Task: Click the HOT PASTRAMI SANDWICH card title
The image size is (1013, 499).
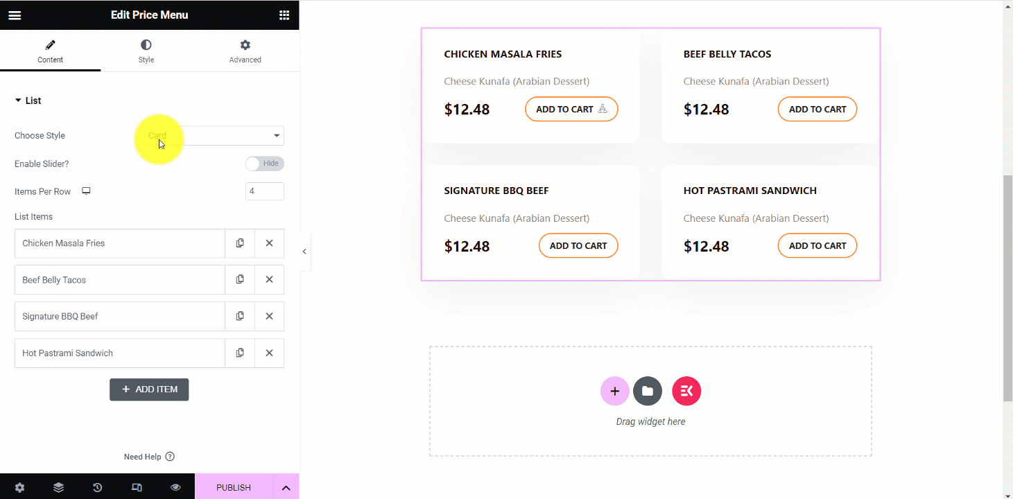Action: [x=750, y=191]
